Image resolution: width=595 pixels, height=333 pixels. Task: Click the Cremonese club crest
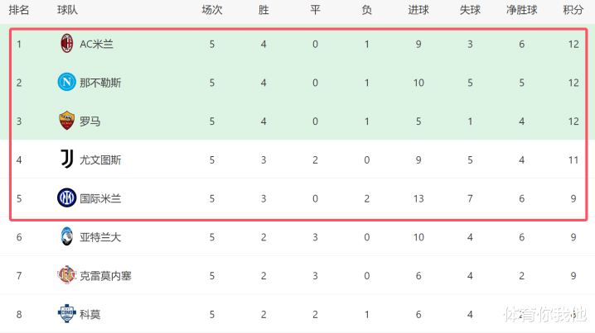(66, 275)
